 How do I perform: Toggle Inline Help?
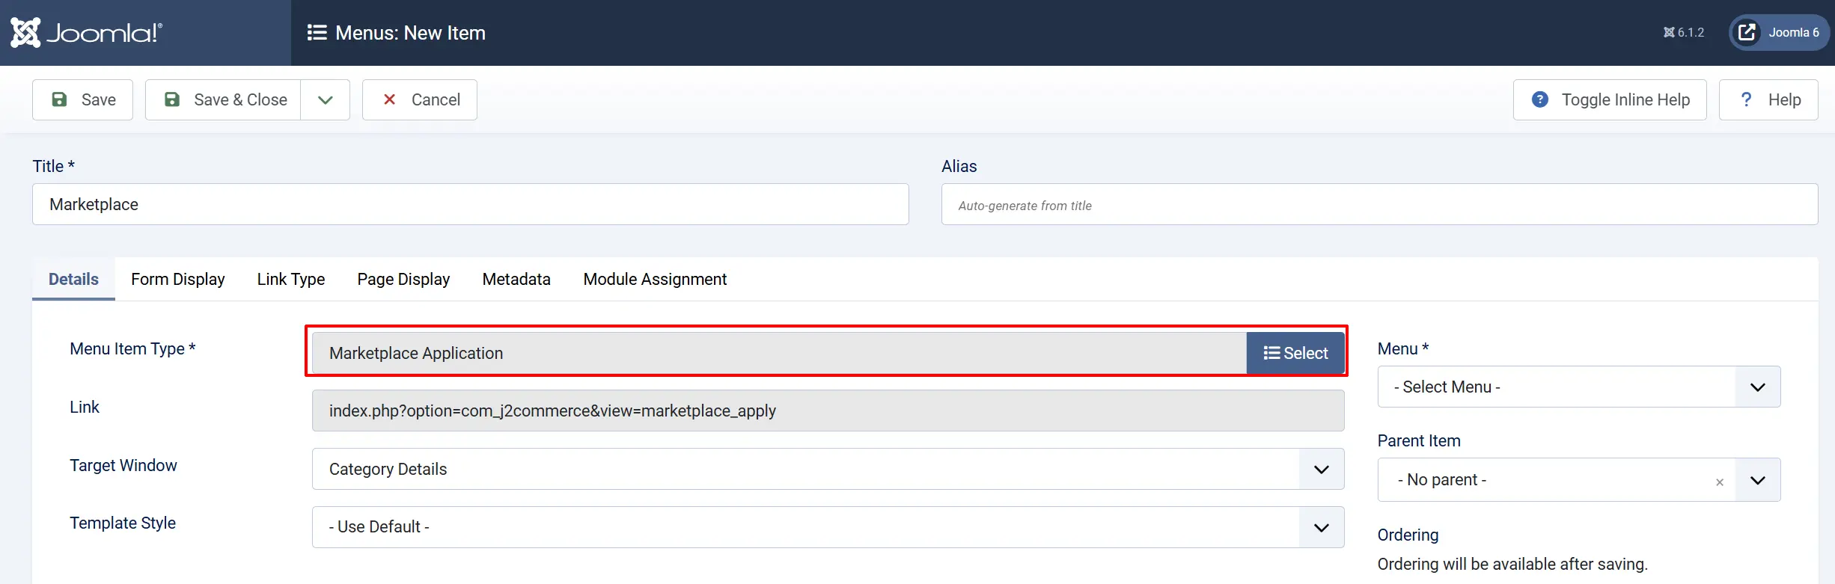pyautogui.click(x=1610, y=99)
